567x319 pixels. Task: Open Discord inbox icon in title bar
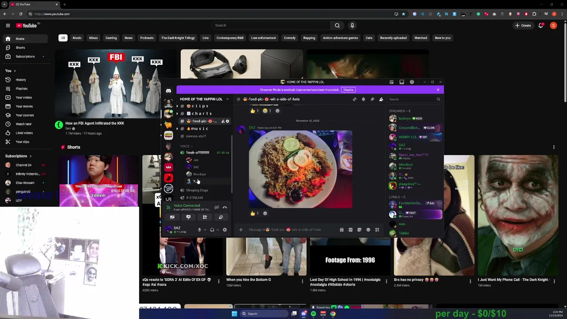click(402, 82)
